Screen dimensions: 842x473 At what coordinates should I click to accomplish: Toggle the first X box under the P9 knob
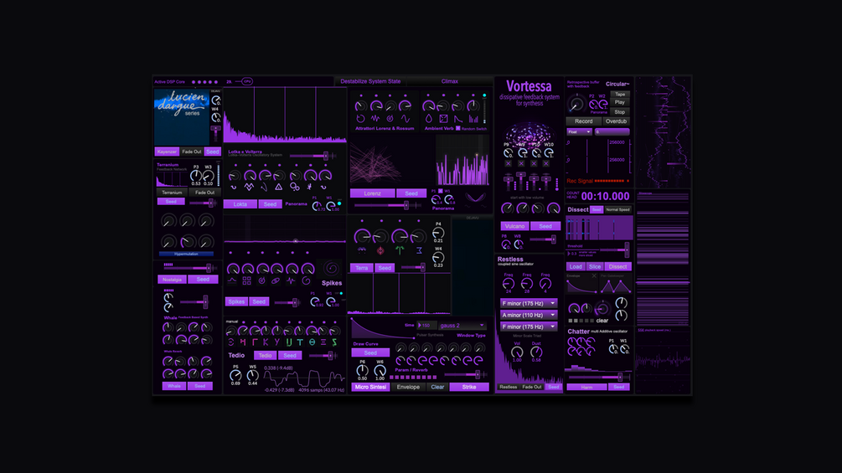click(x=508, y=163)
